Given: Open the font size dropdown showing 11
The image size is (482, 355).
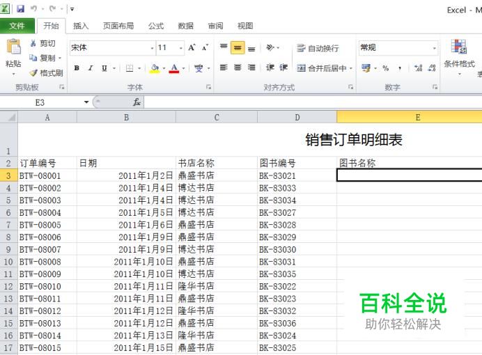Looking at the screenshot, I should point(181,48).
